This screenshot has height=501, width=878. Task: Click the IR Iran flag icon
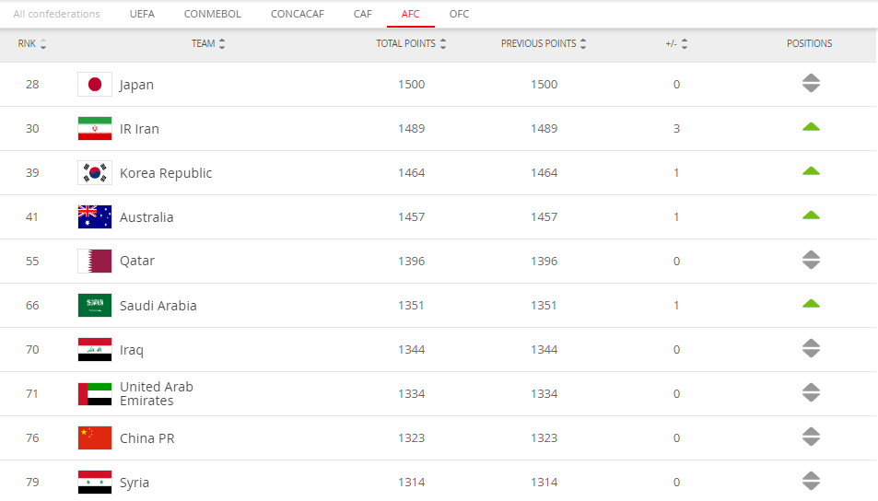tap(95, 129)
